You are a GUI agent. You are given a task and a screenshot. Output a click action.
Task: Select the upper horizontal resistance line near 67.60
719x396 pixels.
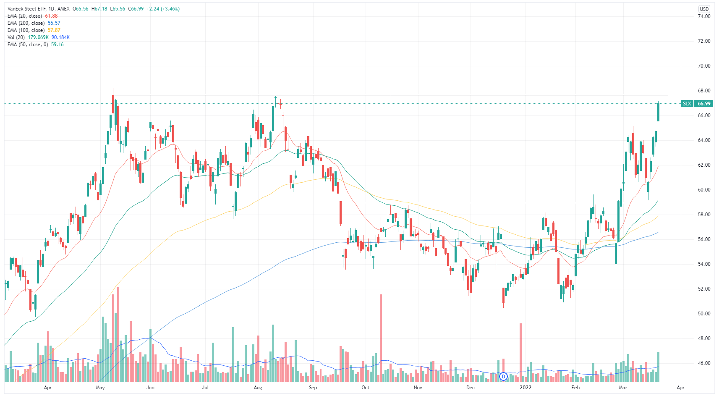pyautogui.click(x=390, y=95)
